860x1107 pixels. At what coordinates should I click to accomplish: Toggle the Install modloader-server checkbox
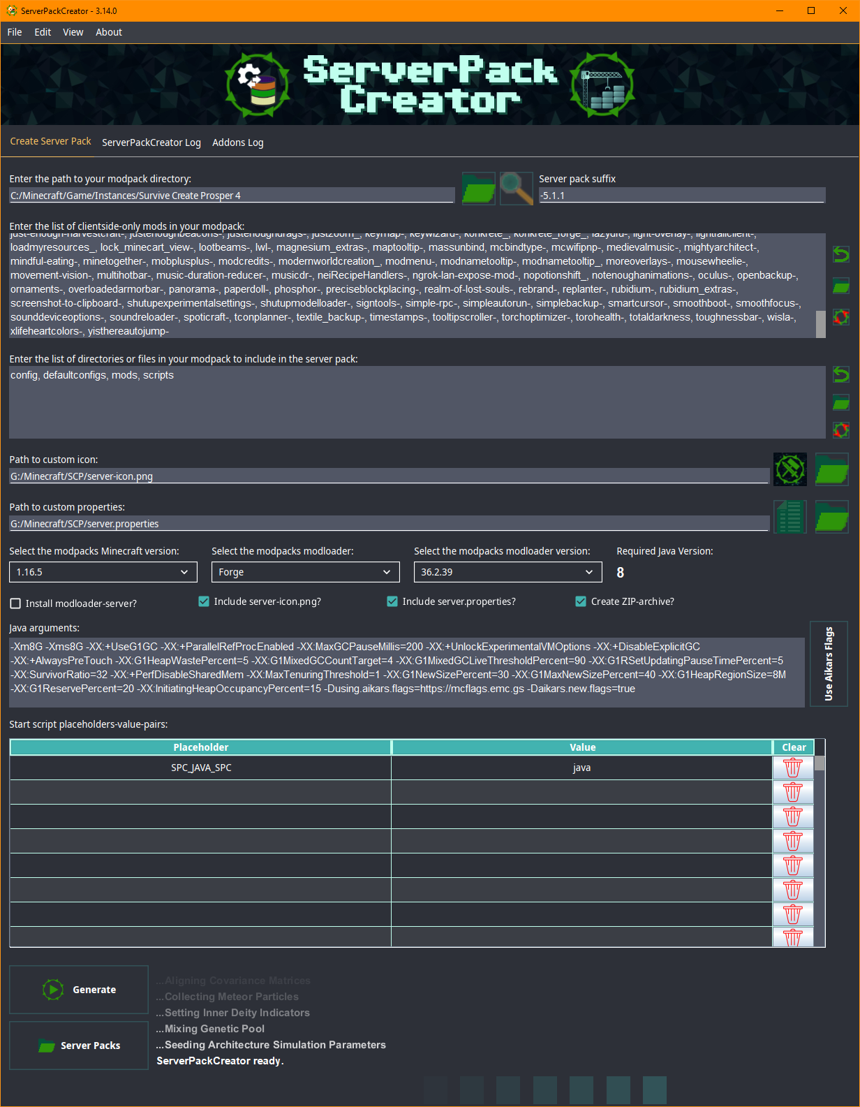pyautogui.click(x=15, y=603)
